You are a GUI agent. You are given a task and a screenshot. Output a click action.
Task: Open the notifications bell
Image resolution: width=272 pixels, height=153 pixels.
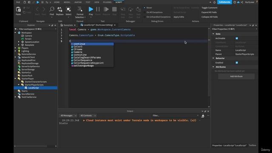pyautogui.click(x=214, y=2)
